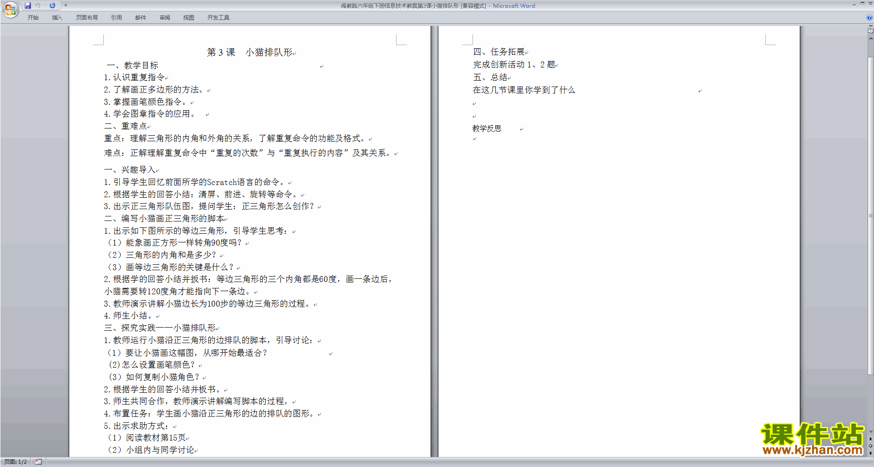Jump to the next page with double-down arrows
Viewport: 874px width, 467px height.
point(870,453)
